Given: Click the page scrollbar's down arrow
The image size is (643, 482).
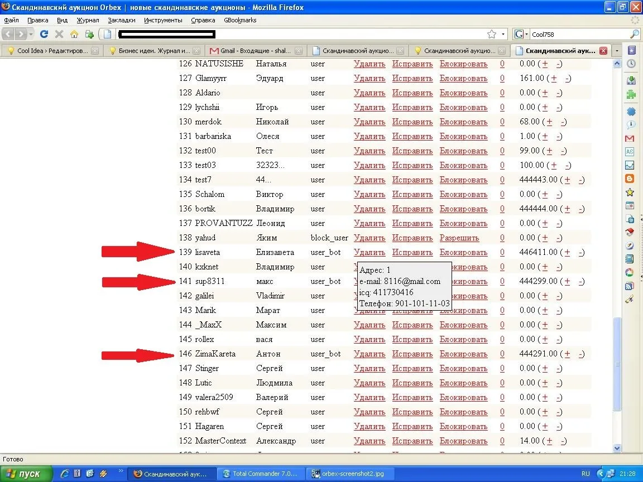Looking at the screenshot, I should [617, 448].
